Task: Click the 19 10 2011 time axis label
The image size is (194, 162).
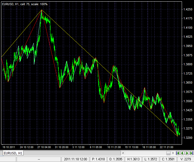Action: (9, 147)
